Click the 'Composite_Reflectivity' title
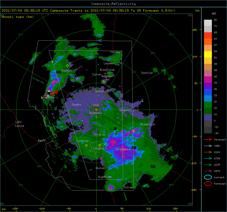 (x=113, y=4)
